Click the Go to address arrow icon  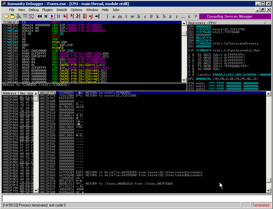97,16
